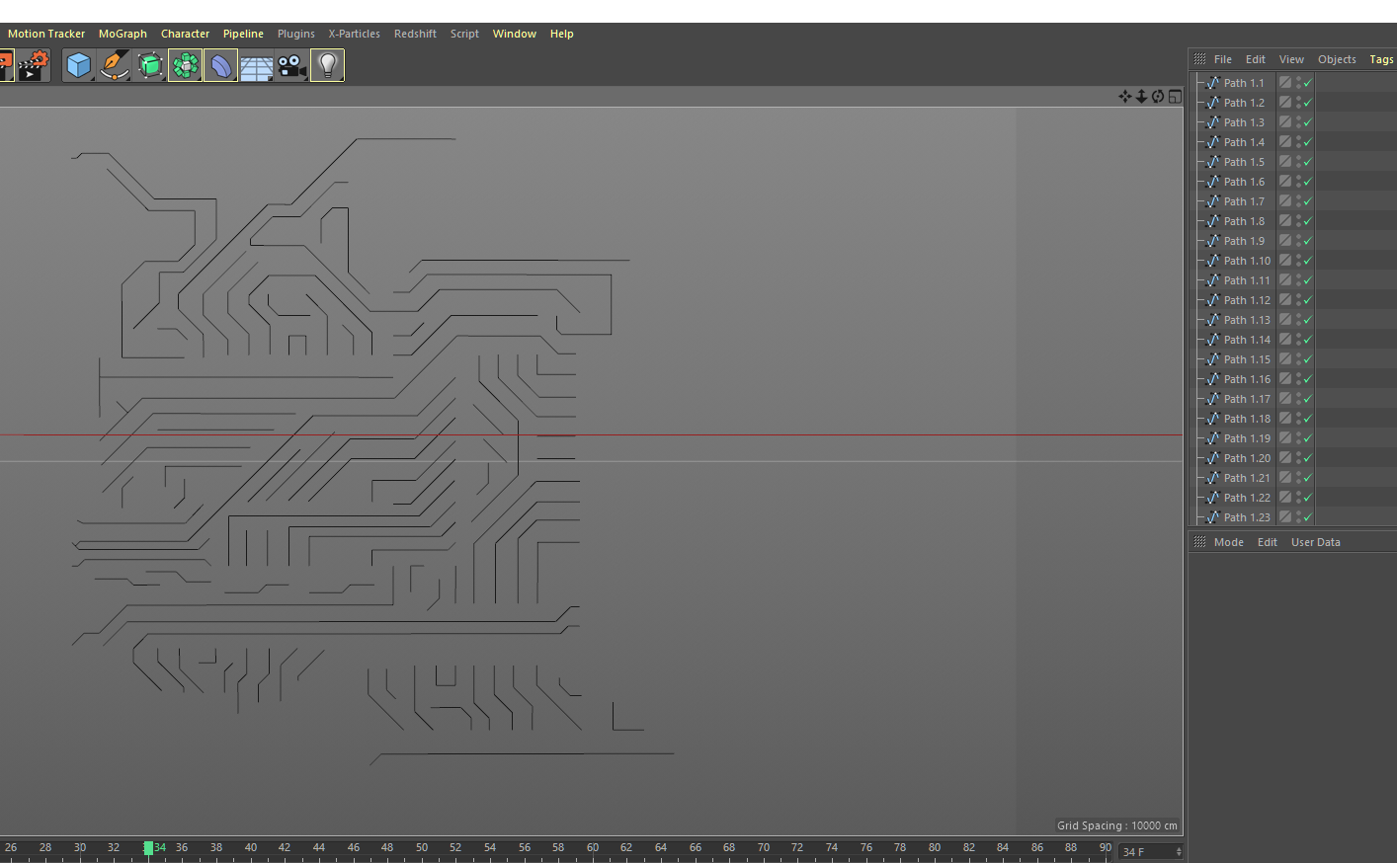Open the Window menu
Viewport: 1397px width, 863px height.
pos(515,34)
